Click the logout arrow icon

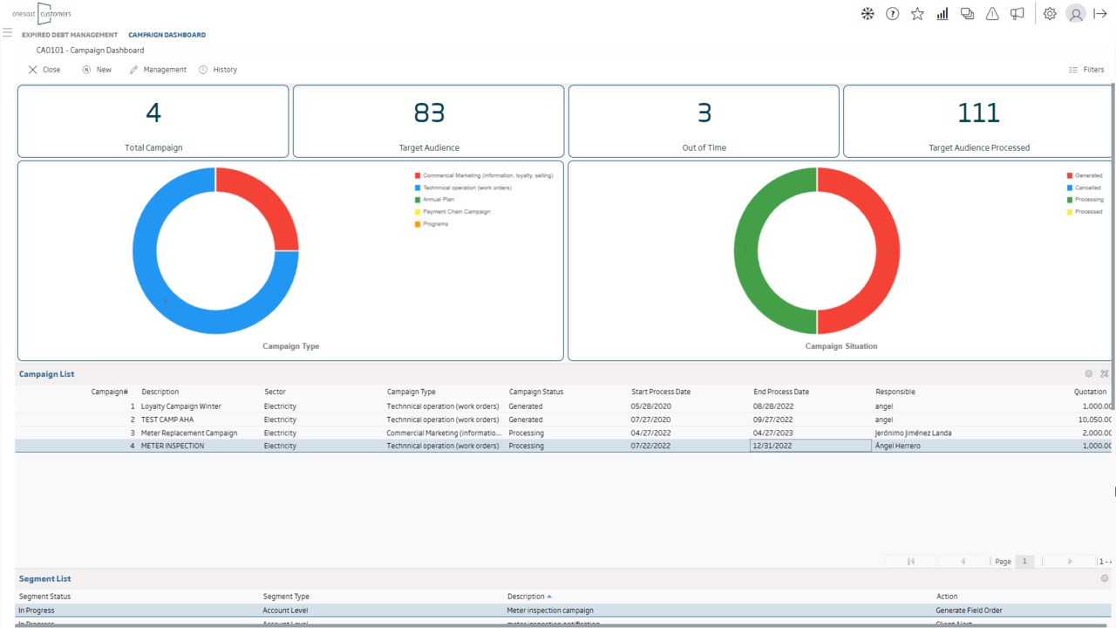1100,14
